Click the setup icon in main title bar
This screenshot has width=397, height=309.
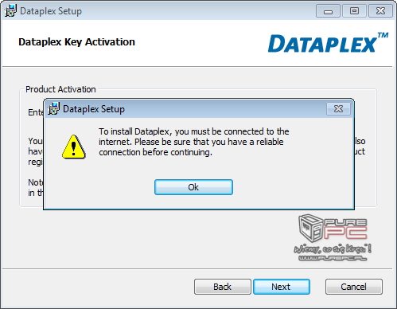10,11
